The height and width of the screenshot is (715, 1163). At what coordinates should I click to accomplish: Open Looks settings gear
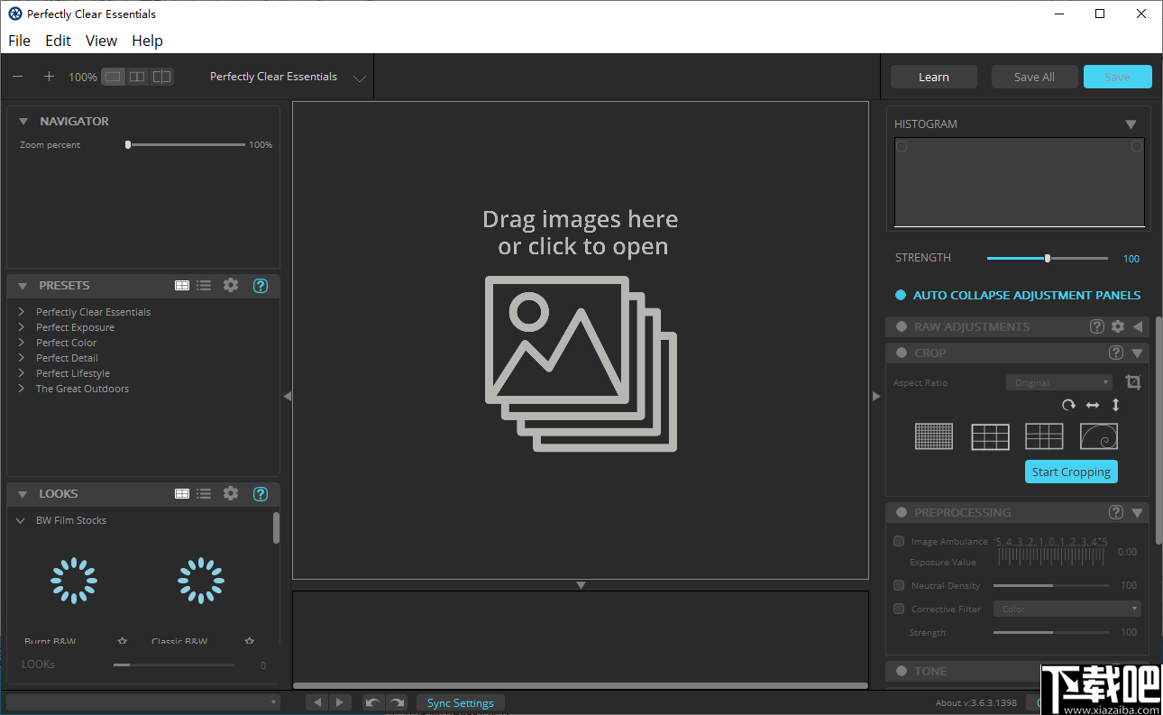tap(231, 493)
